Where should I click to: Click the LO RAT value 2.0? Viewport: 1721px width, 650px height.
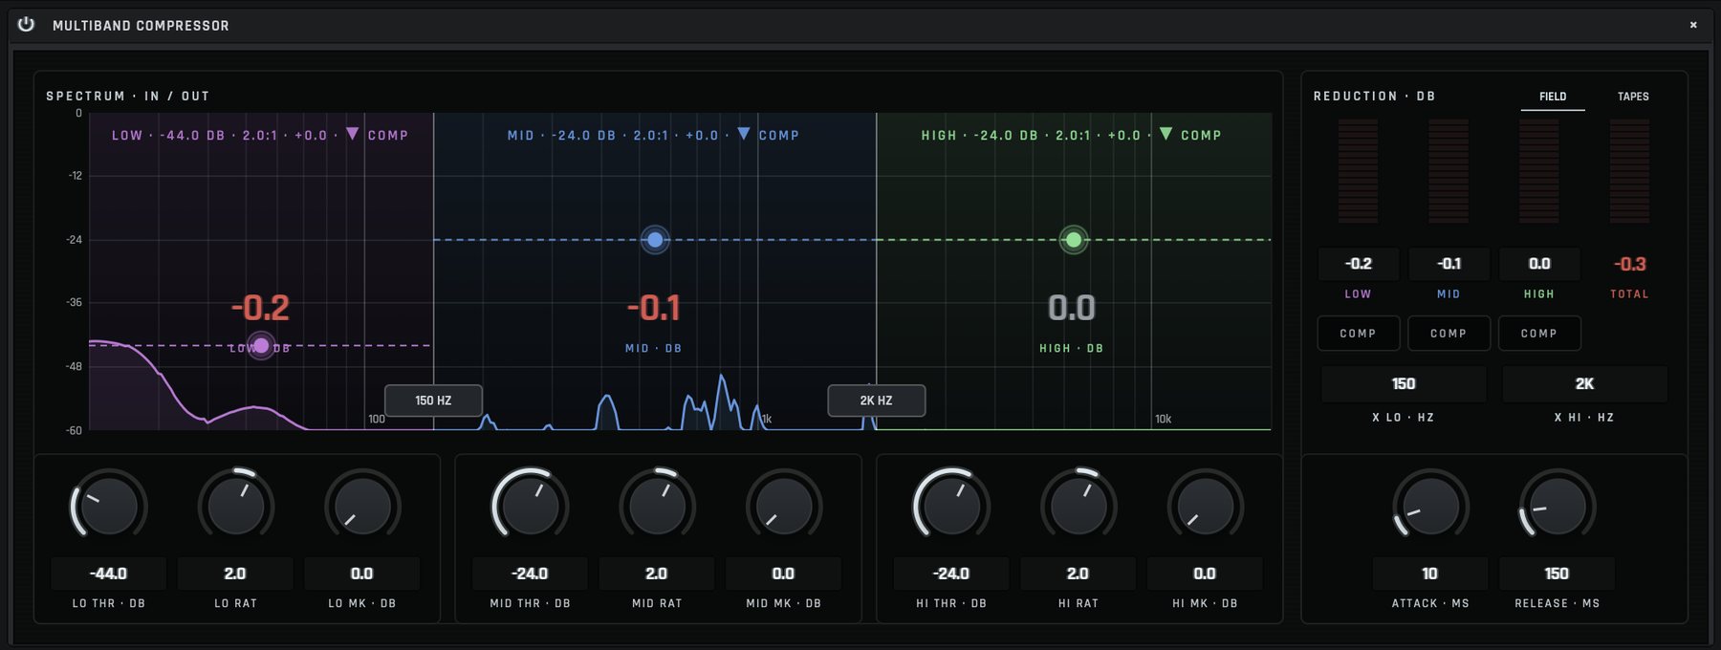(x=235, y=574)
